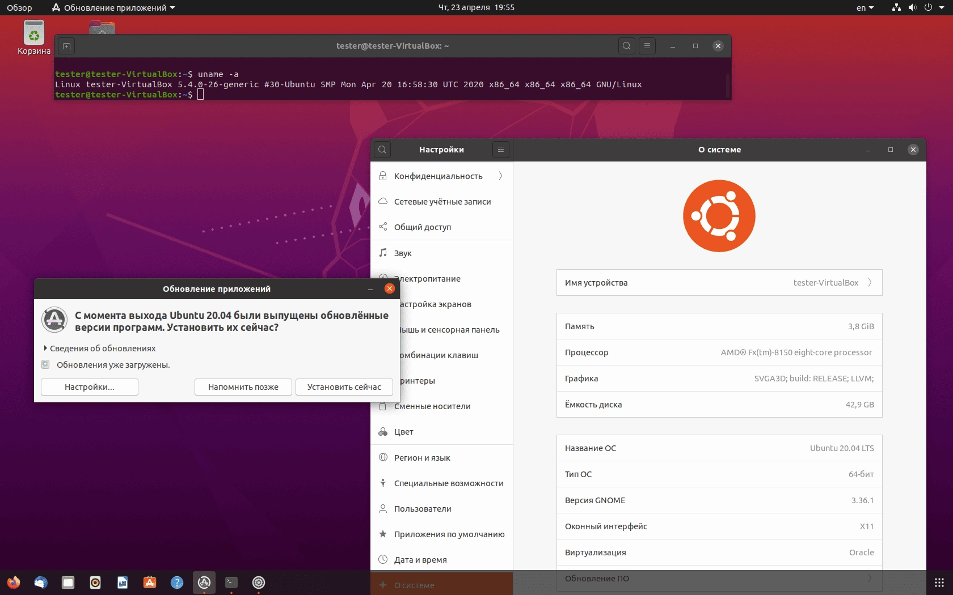Click the power icon in the top bar

pyautogui.click(x=928, y=7)
